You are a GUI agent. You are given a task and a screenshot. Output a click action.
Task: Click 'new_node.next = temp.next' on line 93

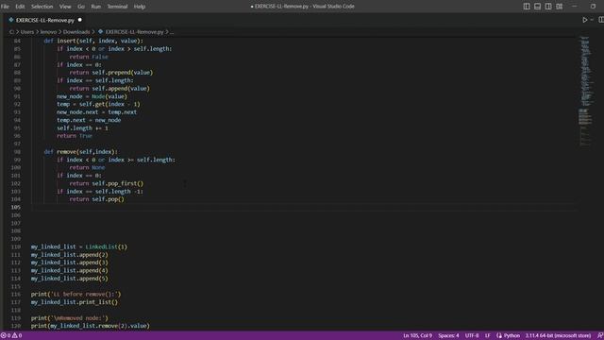(96, 112)
